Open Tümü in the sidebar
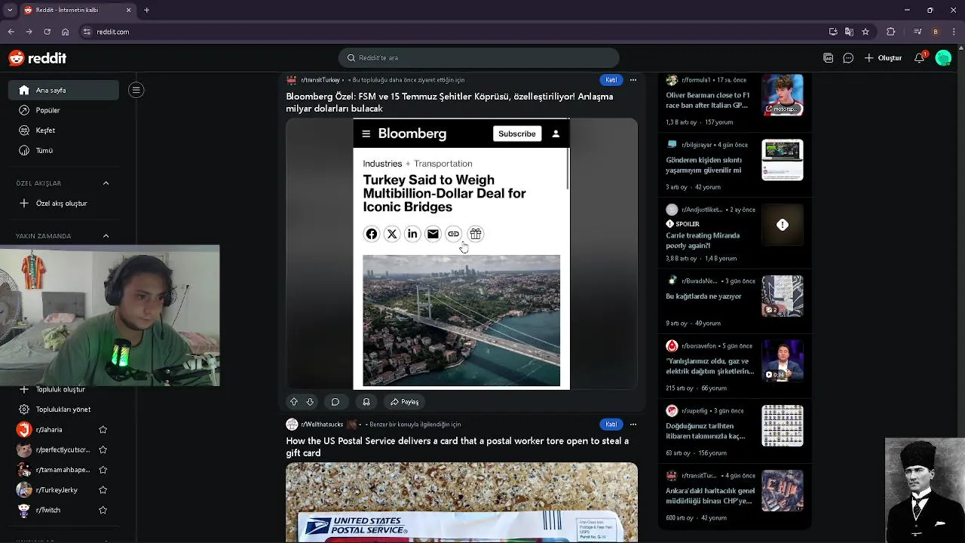The height and width of the screenshot is (543, 965). [x=63, y=150]
